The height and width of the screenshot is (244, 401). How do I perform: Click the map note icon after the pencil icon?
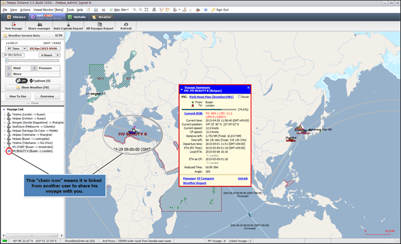pyautogui.click(x=168, y=10)
